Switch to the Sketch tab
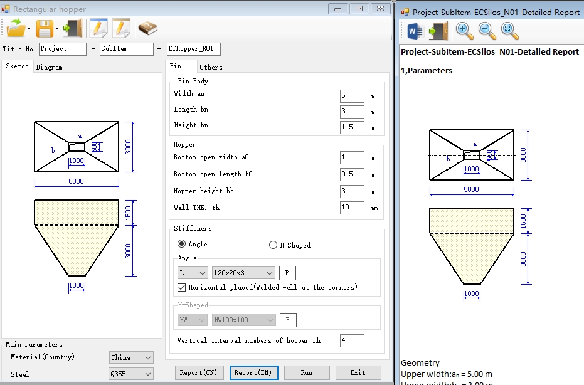 18,66
